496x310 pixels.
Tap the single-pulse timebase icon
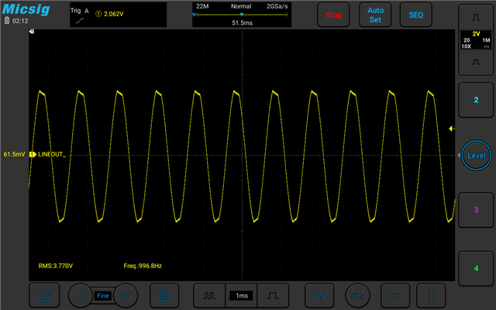[273, 296]
